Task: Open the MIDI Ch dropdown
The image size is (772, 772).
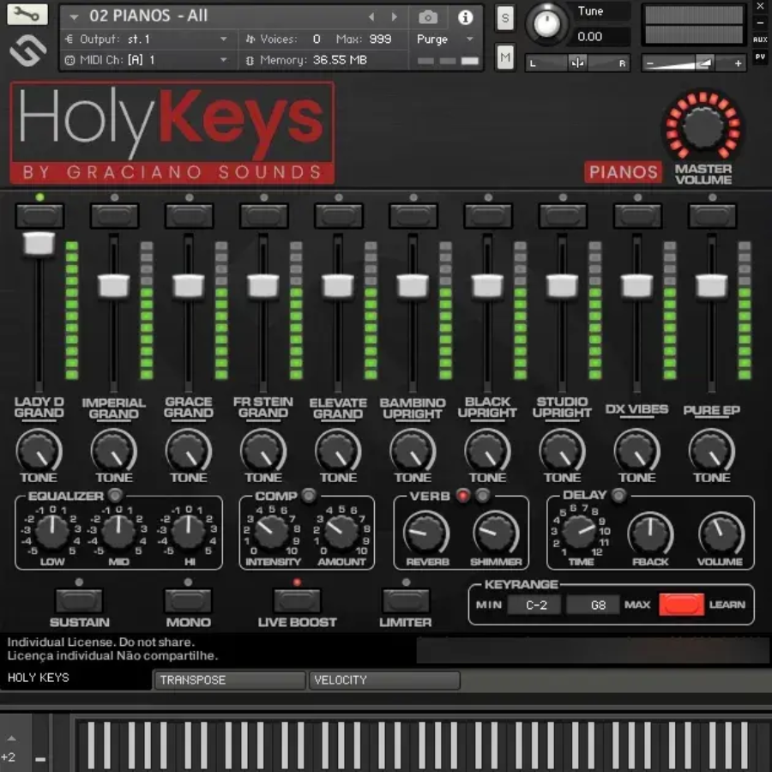Action: pos(146,59)
